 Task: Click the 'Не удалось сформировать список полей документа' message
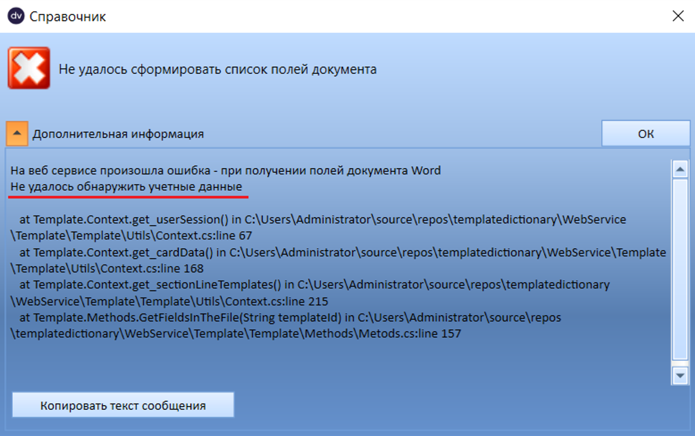[x=217, y=69]
